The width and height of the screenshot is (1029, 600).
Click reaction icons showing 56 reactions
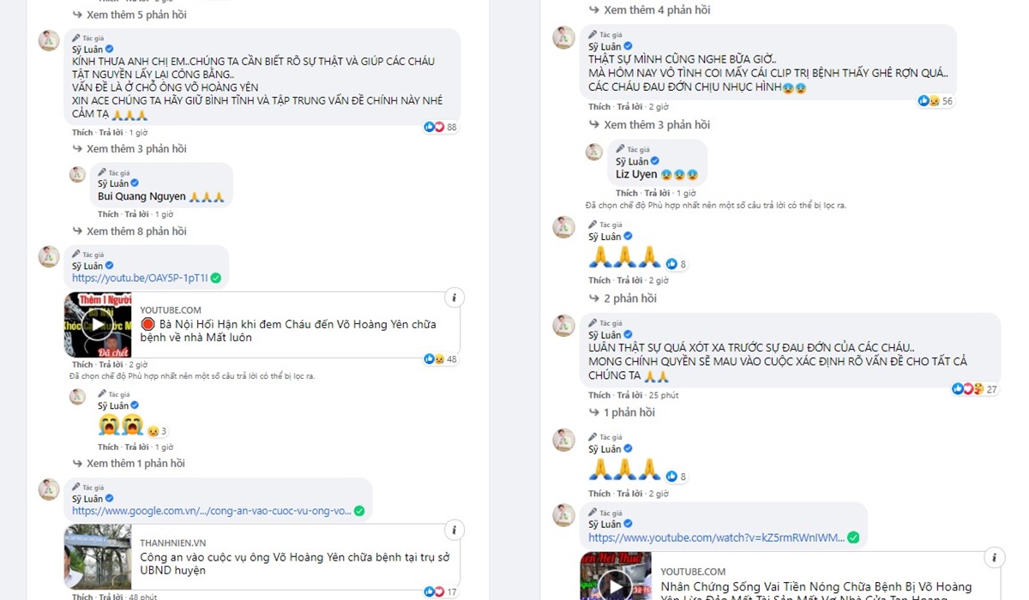coord(936,101)
